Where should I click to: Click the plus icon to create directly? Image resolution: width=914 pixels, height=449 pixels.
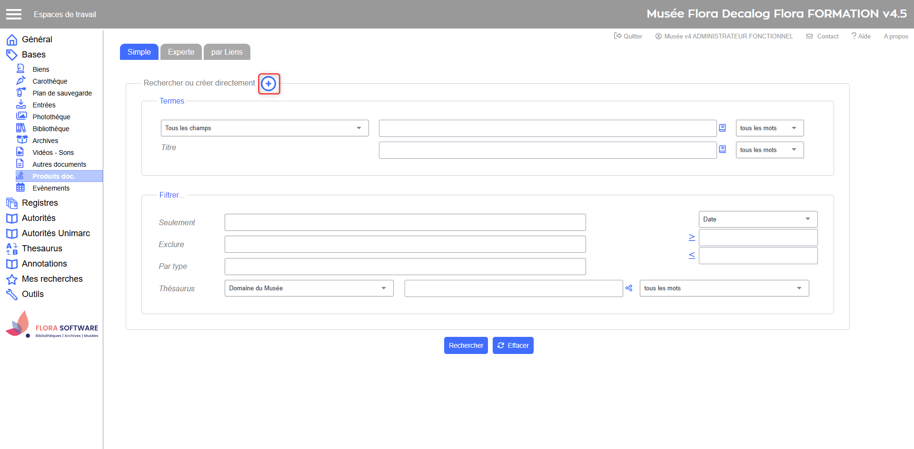(268, 84)
